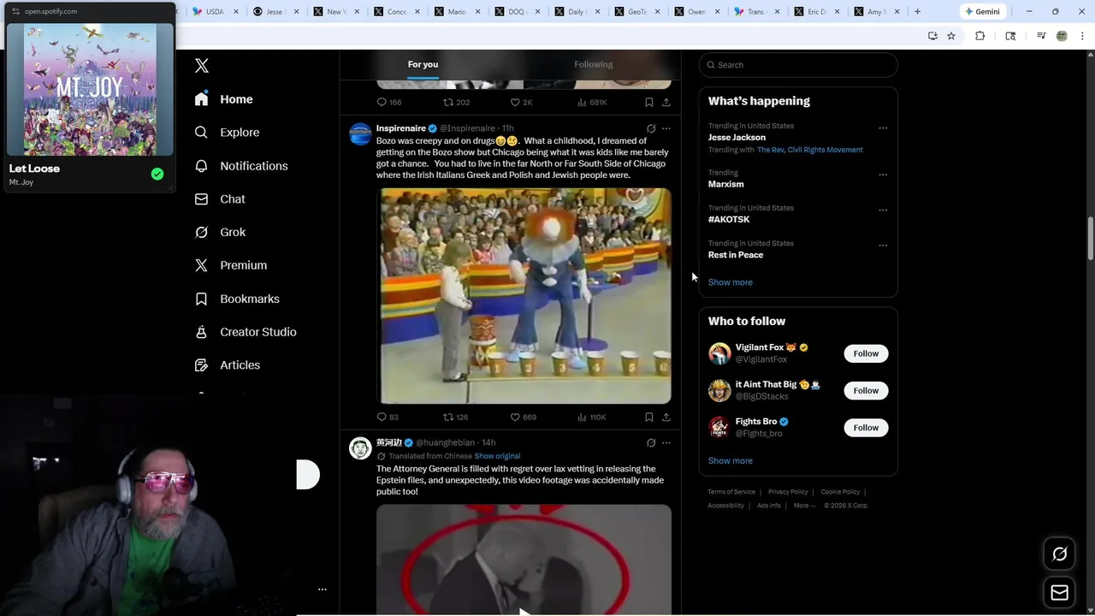Show more accounts to follow
The height and width of the screenshot is (616, 1095).
(730, 461)
